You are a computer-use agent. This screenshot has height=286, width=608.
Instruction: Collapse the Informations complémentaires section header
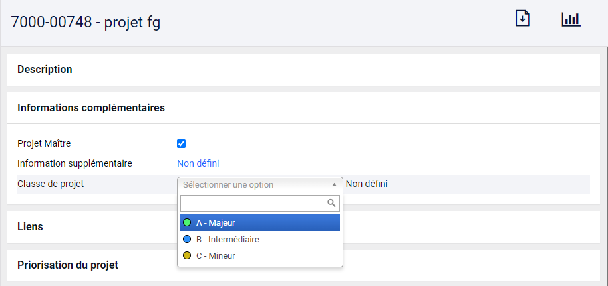[x=303, y=108]
